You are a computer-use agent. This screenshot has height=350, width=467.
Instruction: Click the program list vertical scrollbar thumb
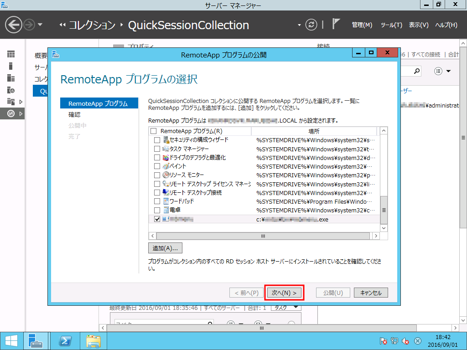(384, 210)
